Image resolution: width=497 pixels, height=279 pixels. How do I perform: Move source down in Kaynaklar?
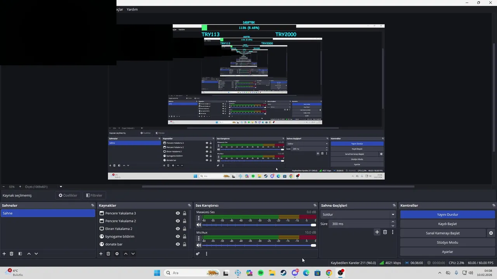133,254
